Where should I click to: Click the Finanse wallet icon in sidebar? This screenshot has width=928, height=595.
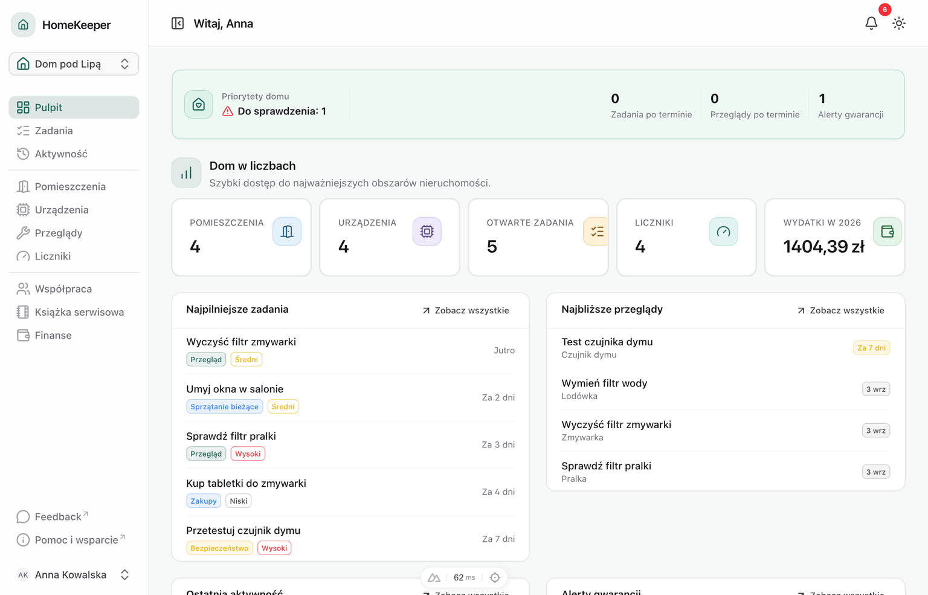point(23,336)
